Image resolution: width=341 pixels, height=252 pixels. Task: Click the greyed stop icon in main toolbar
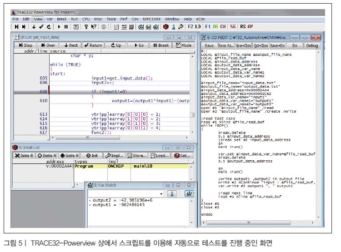104,27
